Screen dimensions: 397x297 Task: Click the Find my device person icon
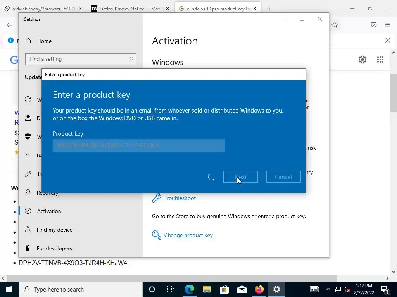click(28, 230)
